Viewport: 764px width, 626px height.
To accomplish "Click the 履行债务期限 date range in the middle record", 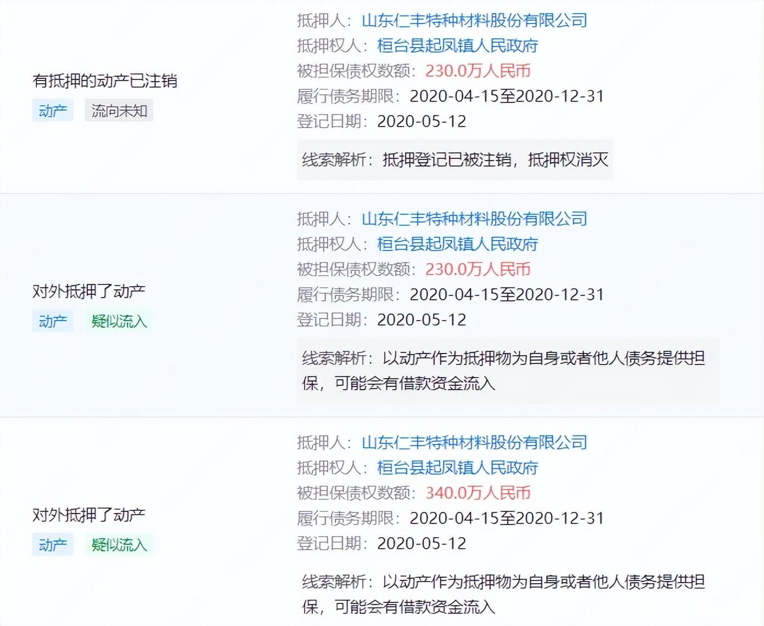I will coord(507,295).
